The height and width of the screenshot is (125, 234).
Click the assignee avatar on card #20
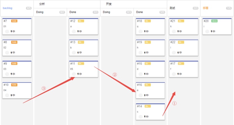coord(207,31)
